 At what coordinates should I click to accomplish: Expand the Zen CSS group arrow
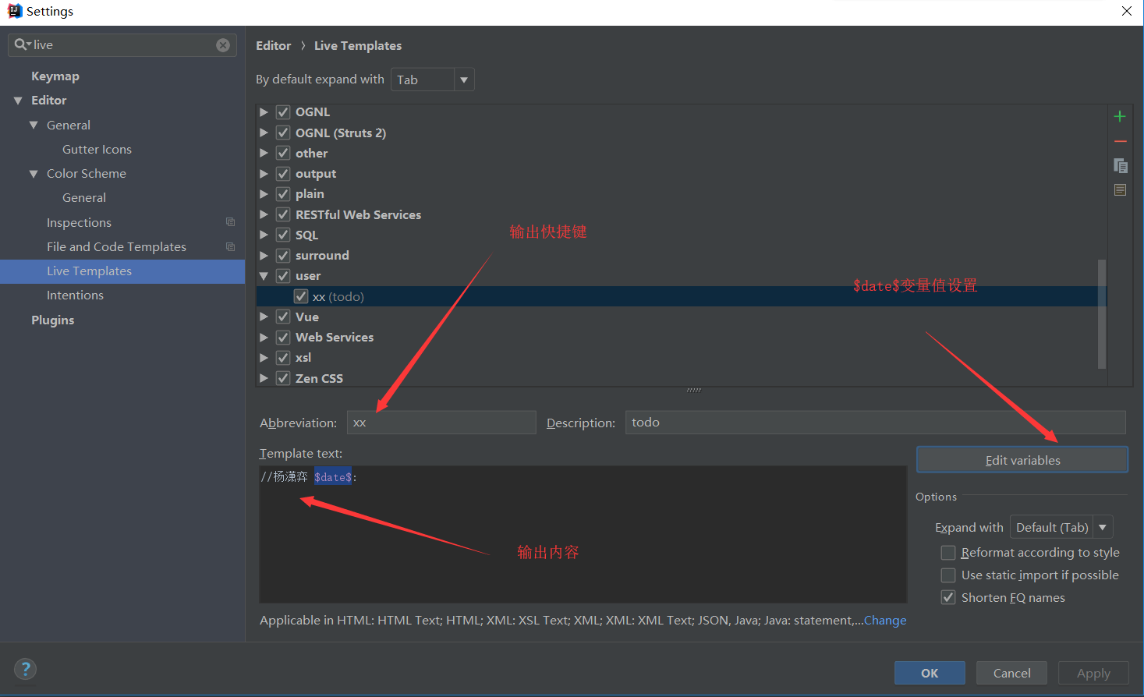click(264, 378)
